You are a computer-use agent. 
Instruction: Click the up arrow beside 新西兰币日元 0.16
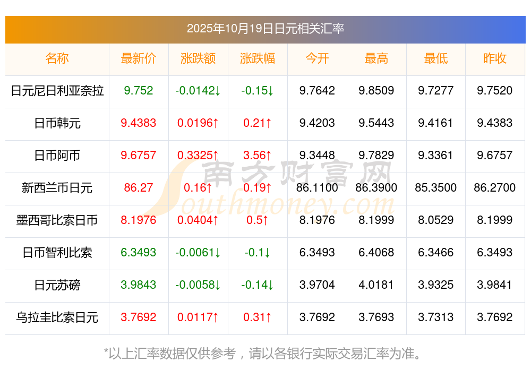pyautogui.click(x=208, y=188)
